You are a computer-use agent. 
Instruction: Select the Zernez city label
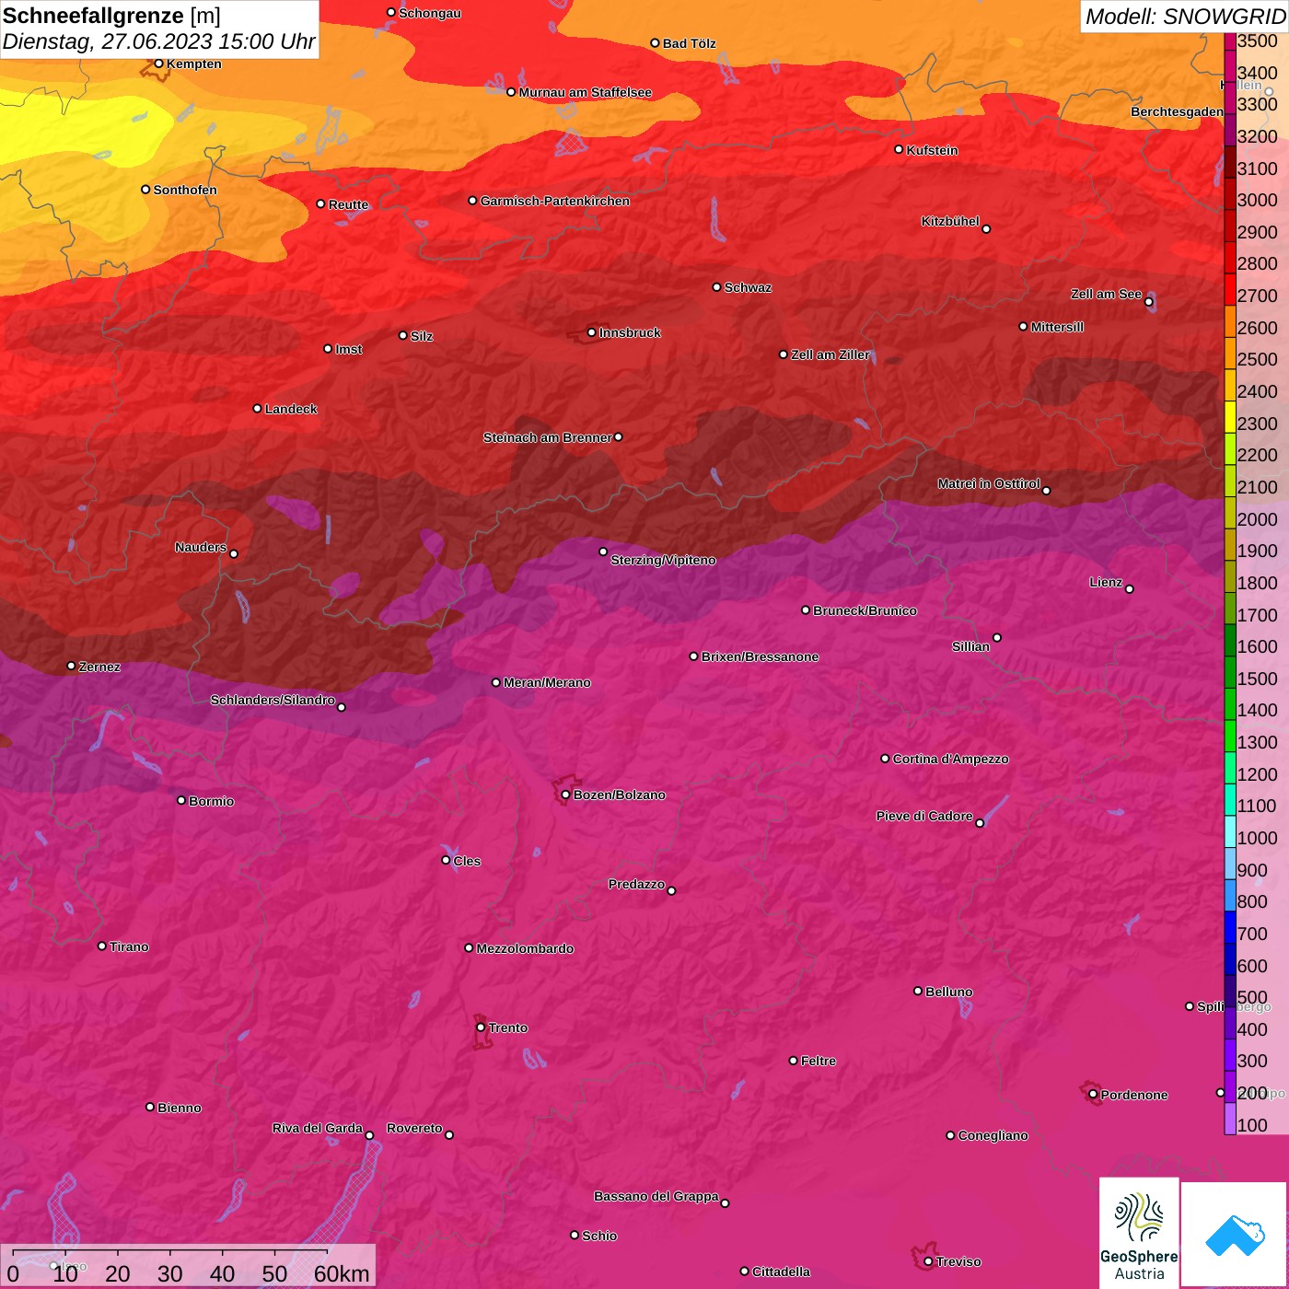[99, 667]
